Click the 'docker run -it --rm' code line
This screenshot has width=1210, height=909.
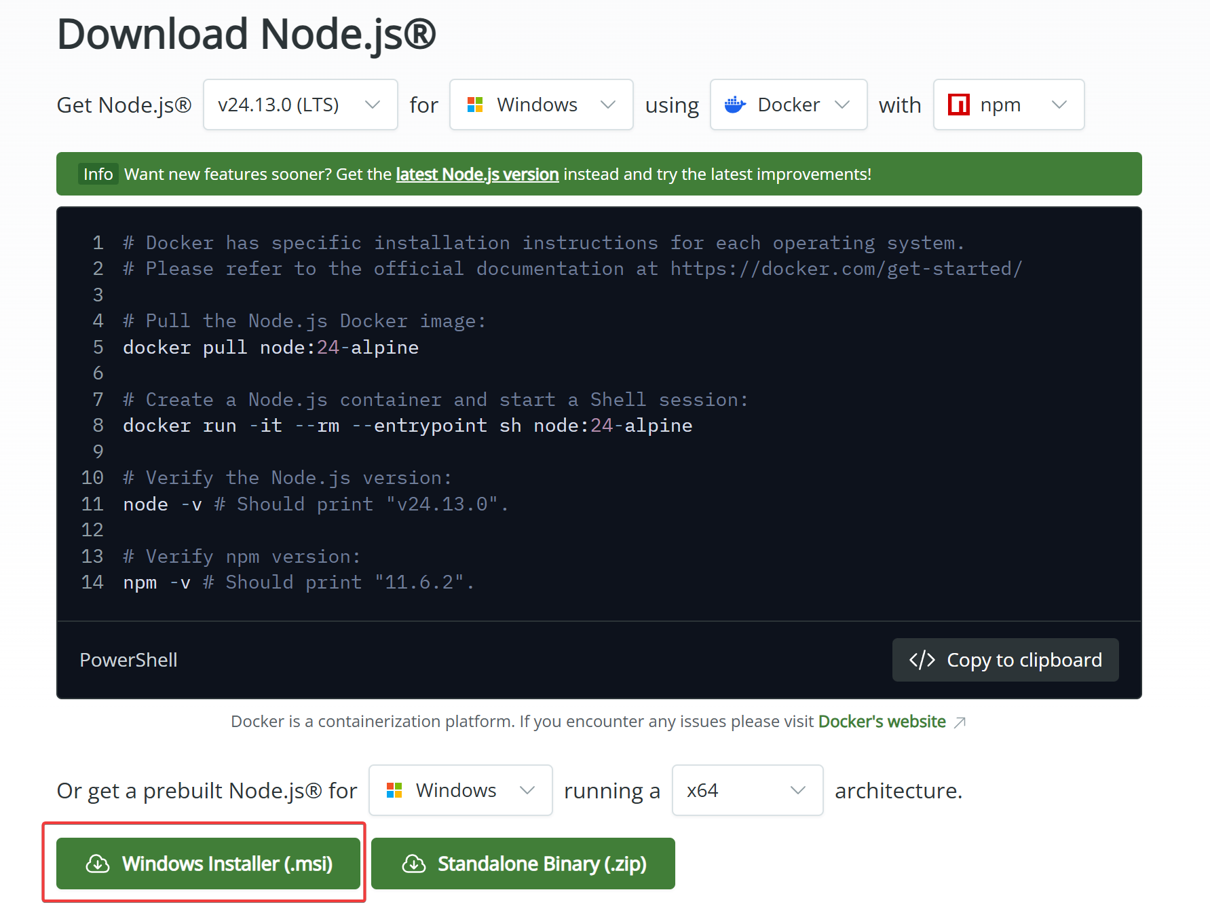408,426
